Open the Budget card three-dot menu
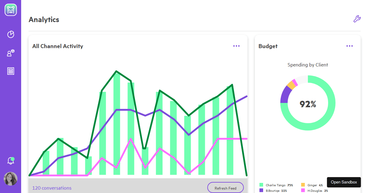The height and width of the screenshot is (193, 368). 350,46
